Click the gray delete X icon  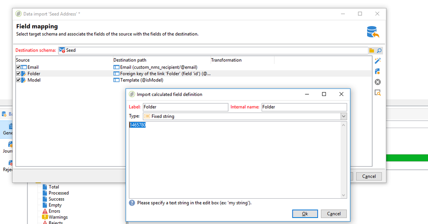coord(377,82)
